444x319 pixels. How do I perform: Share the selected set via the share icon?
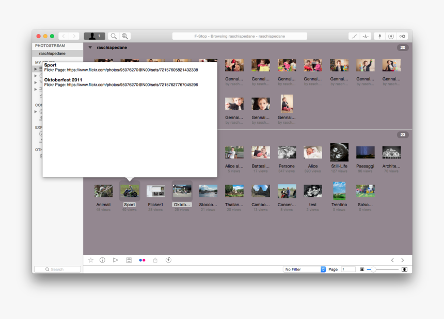(x=155, y=260)
